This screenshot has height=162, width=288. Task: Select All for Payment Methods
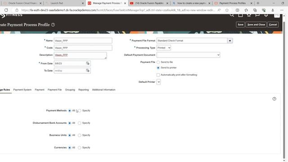tap(70, 111)
